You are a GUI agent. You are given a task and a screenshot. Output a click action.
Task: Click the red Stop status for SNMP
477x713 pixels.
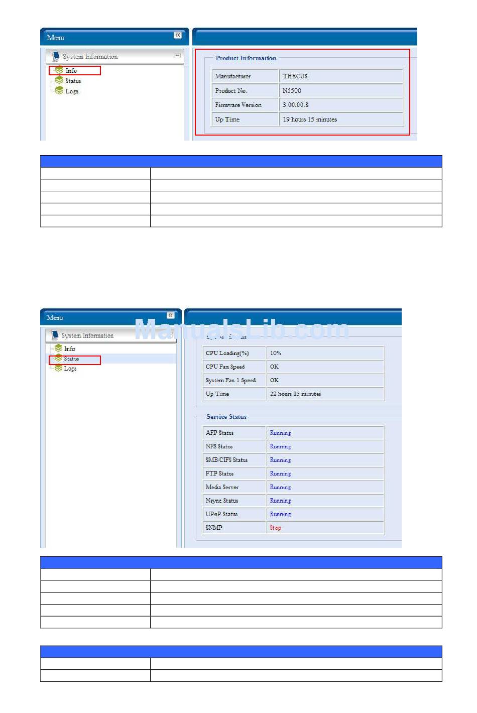click(275, 528)
